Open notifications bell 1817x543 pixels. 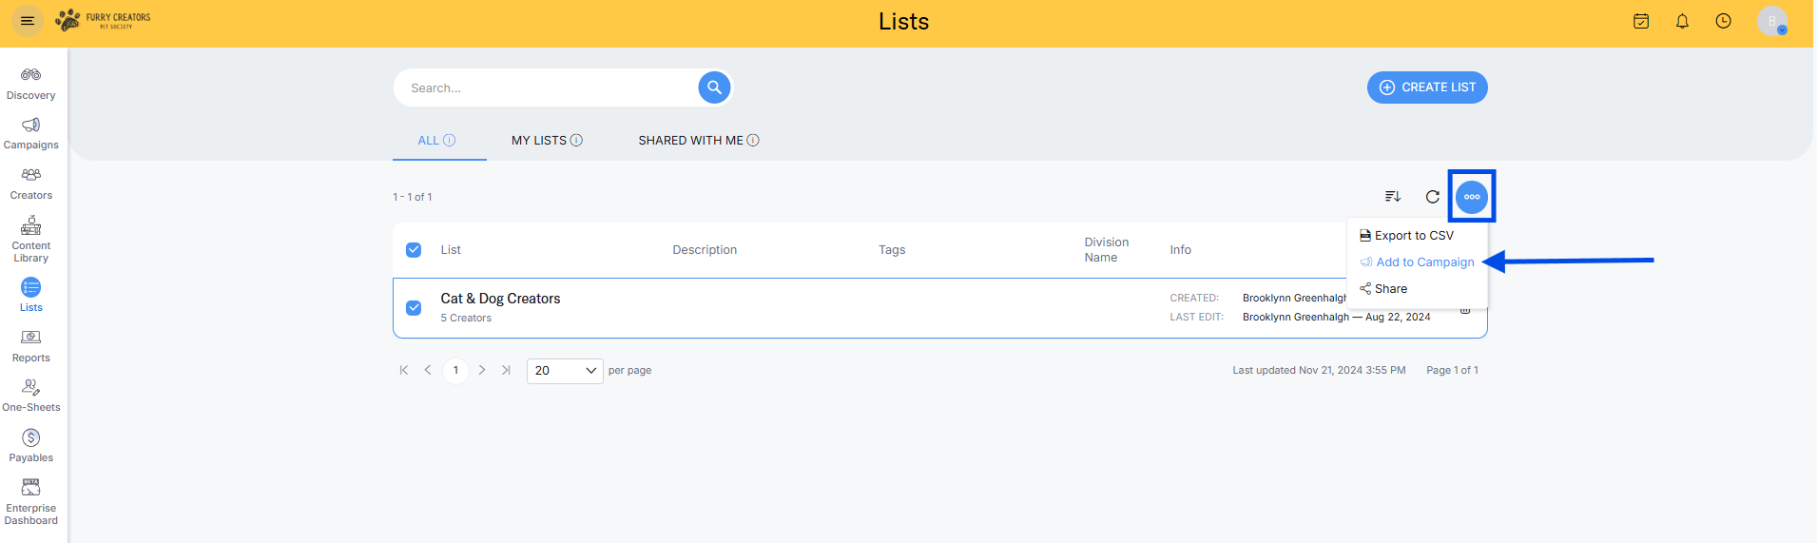point(1682,21)
